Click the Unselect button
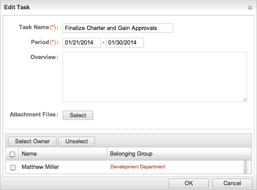257x190 pixels. pos(76,141)
